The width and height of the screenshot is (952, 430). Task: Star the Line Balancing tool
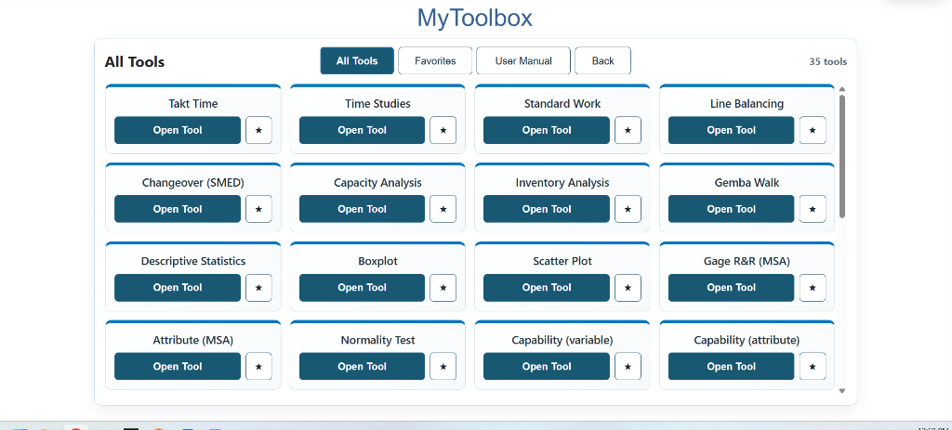point(813,130)
